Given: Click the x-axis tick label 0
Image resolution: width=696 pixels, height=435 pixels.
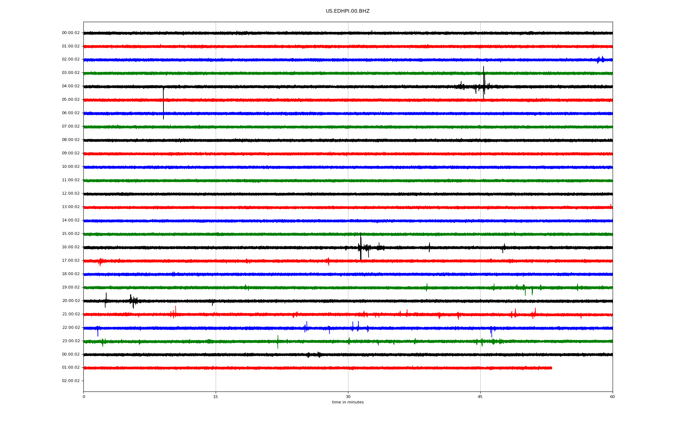Looking at the screenshot, I should point(84,397).
